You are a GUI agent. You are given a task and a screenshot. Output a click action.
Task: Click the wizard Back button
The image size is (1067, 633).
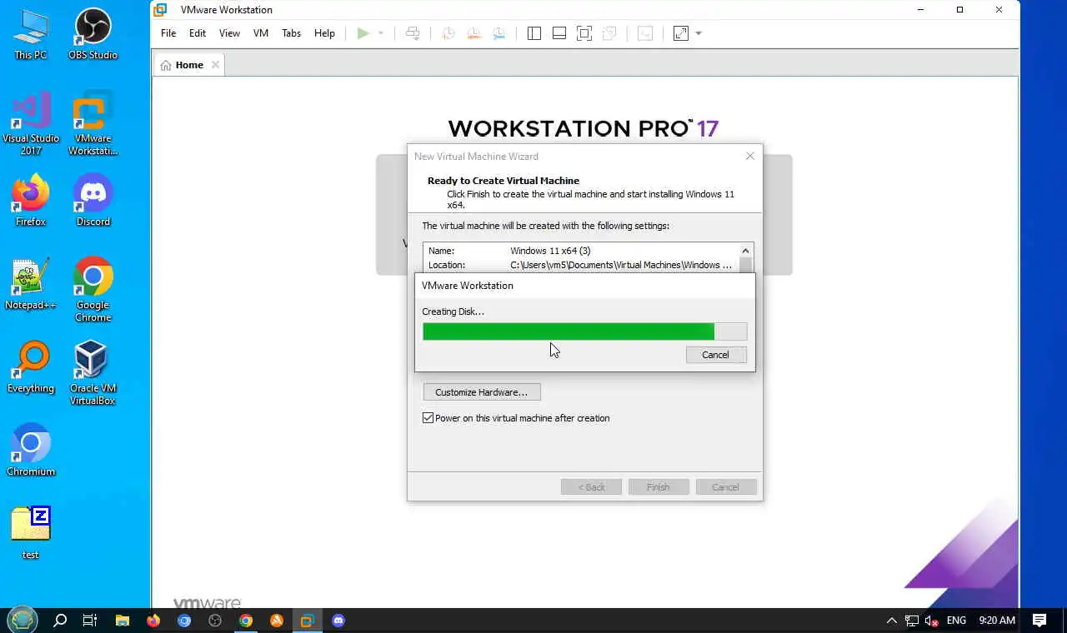(x=591, y=487)
